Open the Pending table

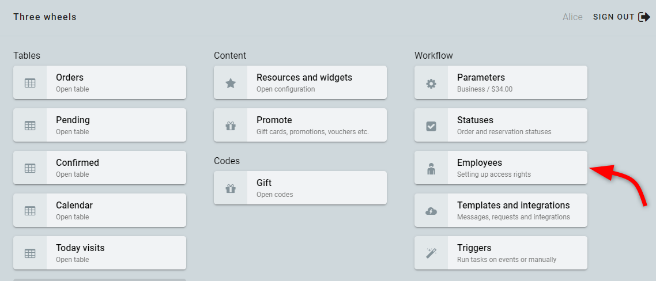pos(100,125)
